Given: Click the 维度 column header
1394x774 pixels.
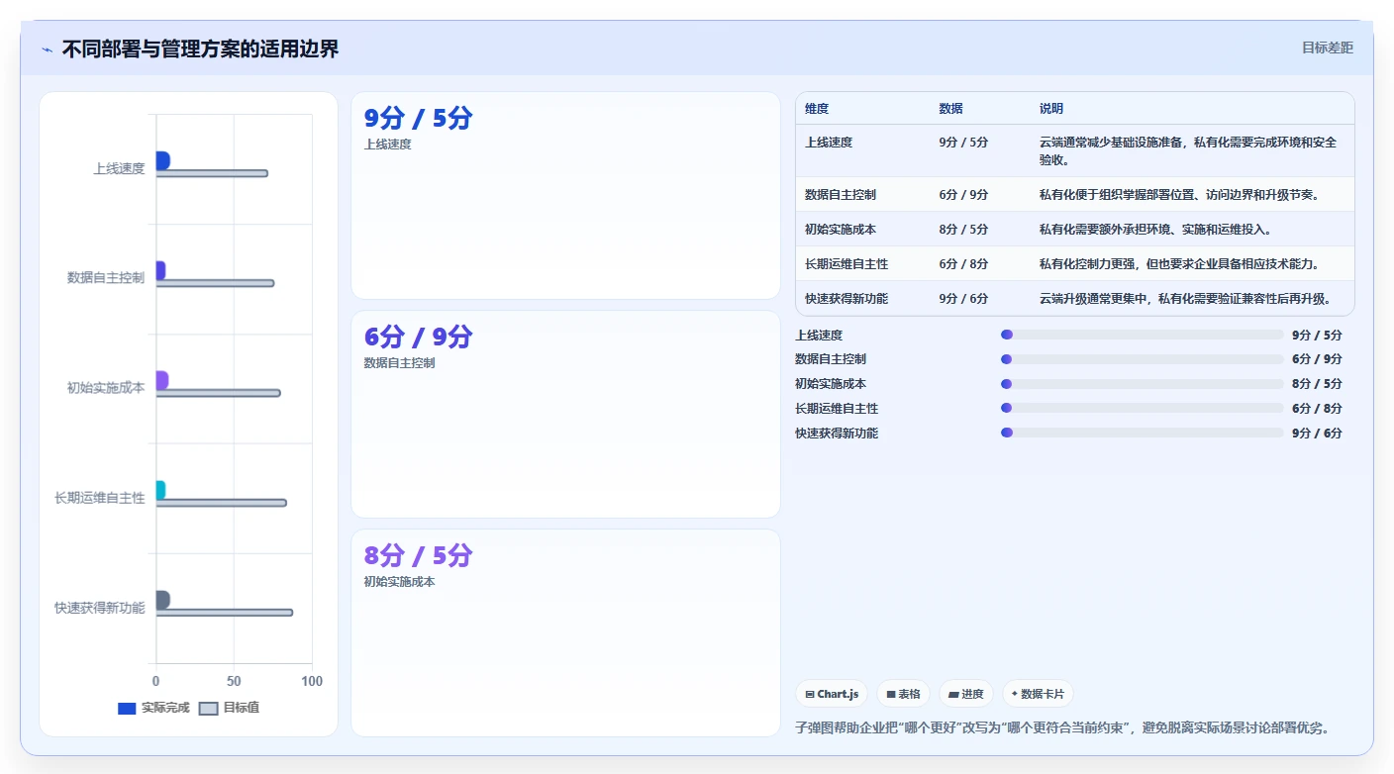Looking at the screenshot, I should 817,109.
